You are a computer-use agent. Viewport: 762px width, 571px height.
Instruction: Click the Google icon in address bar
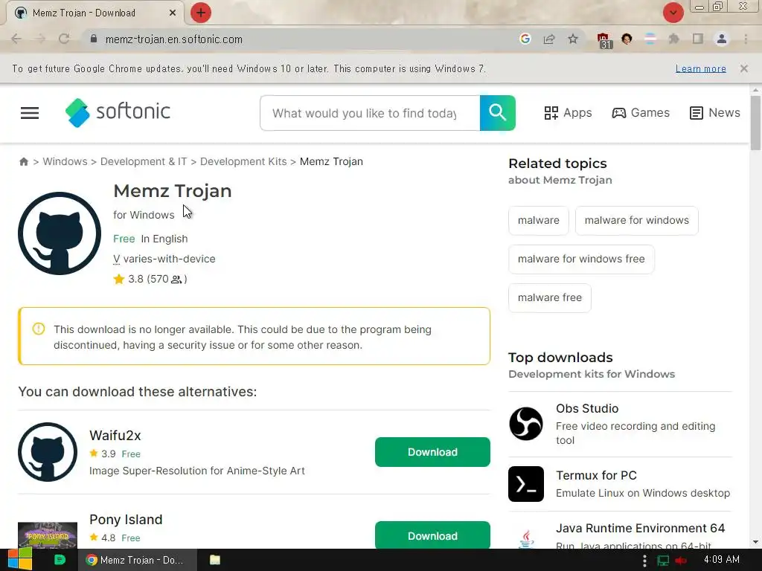point(525,39)
